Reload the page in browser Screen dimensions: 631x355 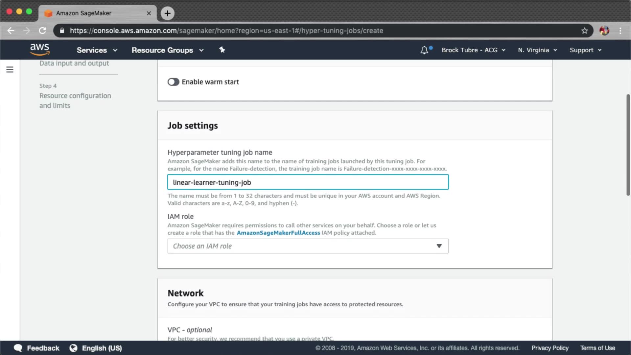pos(42,31)
